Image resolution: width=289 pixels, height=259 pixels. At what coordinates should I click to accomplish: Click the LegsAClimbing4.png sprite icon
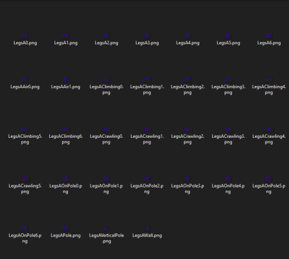pos(269,80)
